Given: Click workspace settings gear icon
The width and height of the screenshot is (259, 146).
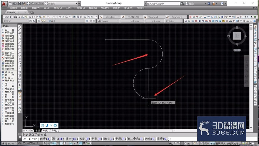Looking at the screenshot, I should point(30,21).
